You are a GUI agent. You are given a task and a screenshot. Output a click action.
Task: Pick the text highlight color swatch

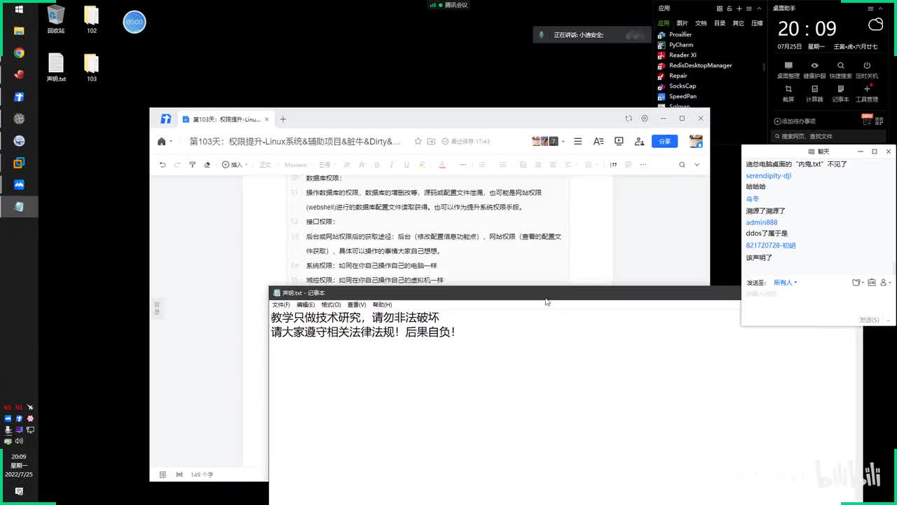(422, 165)
